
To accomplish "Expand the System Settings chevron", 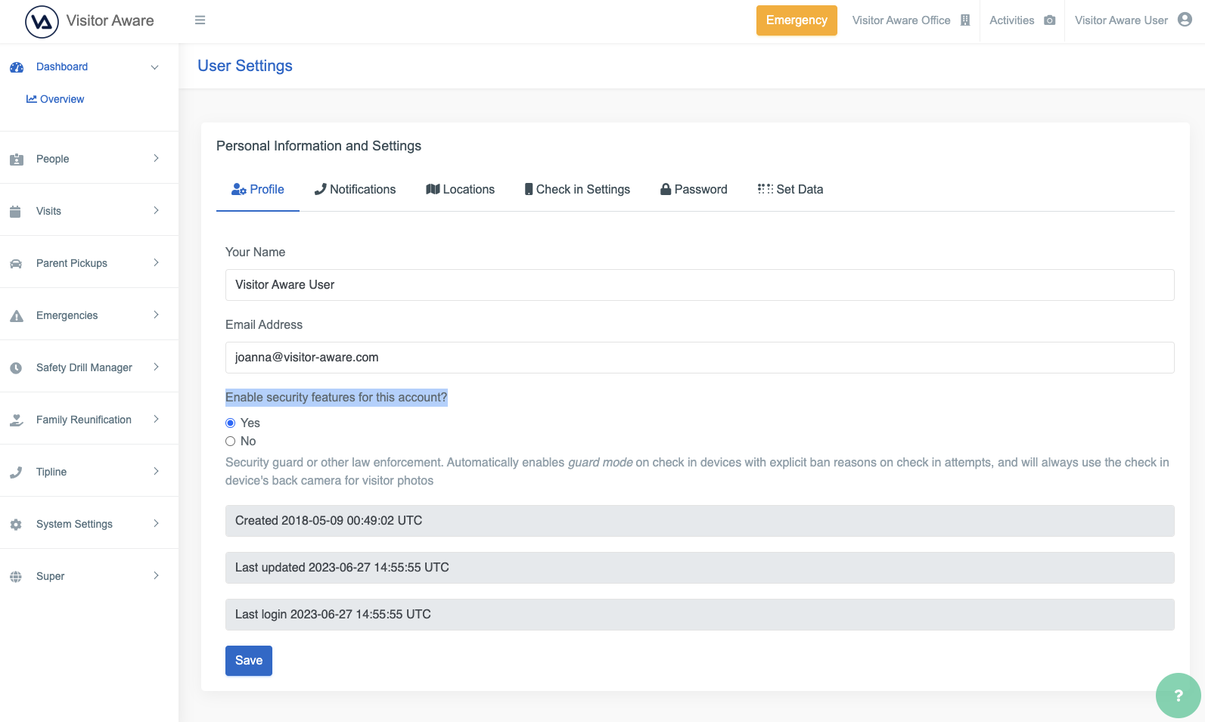I will click(x=156, y=524).
